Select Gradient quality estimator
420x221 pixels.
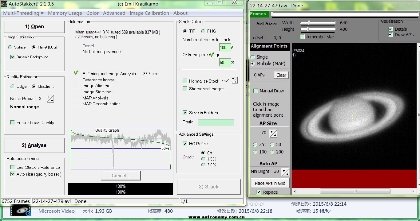click(34, 87)
